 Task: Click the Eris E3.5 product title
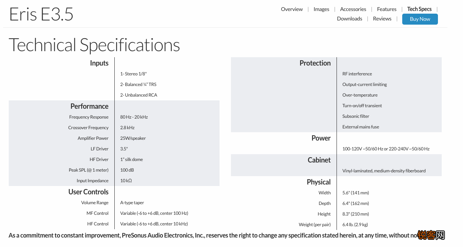click(41, 14)
